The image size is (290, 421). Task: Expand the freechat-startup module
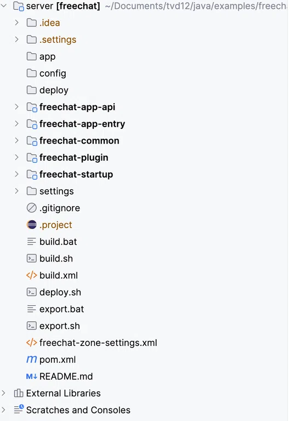point(16,174)
